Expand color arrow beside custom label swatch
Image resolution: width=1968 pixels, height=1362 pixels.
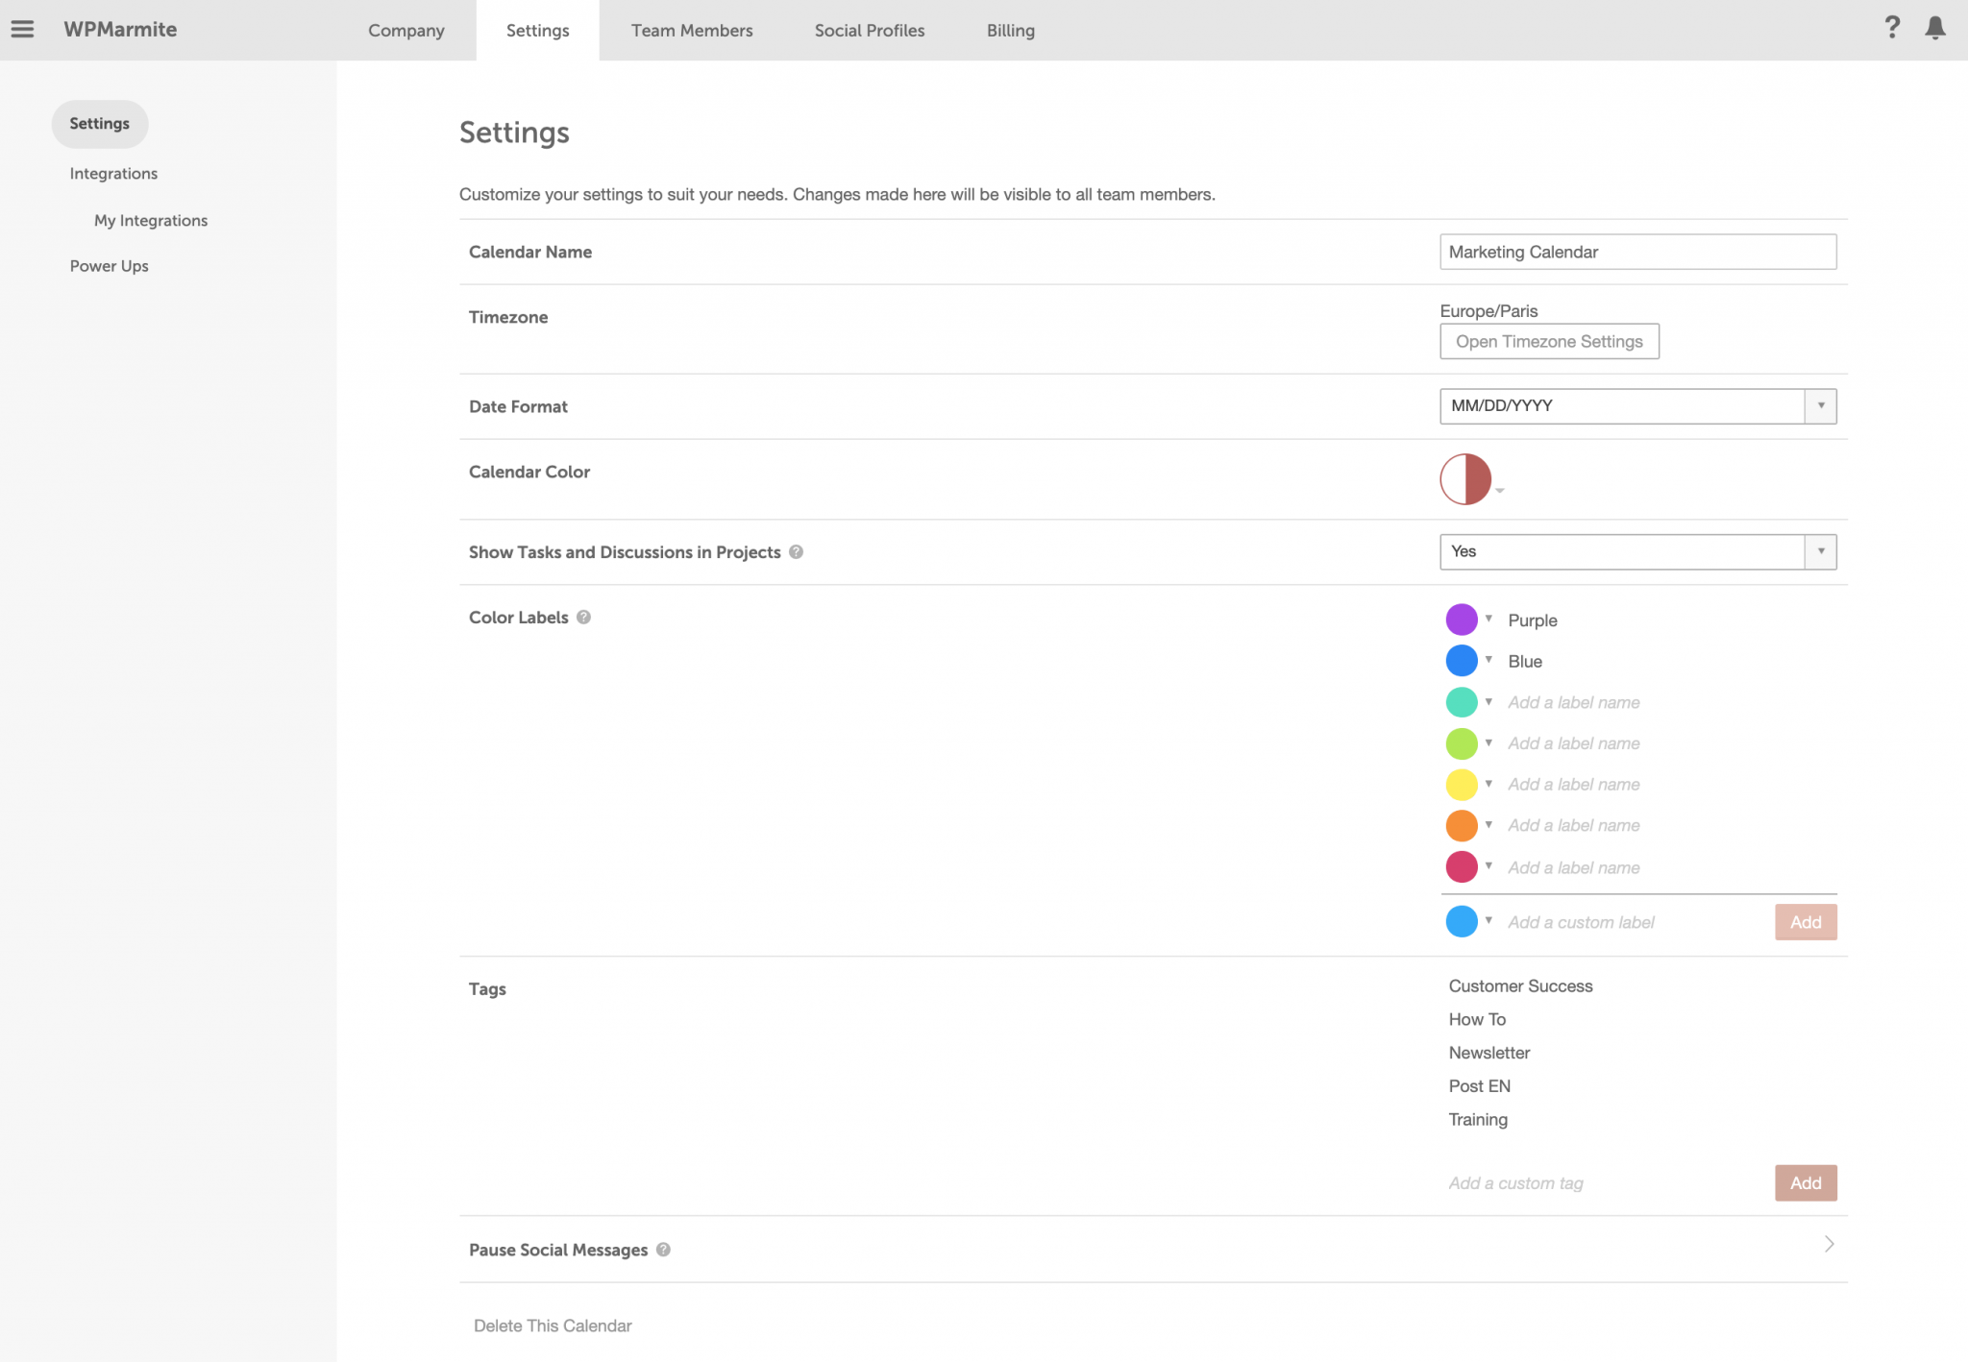1488,920
